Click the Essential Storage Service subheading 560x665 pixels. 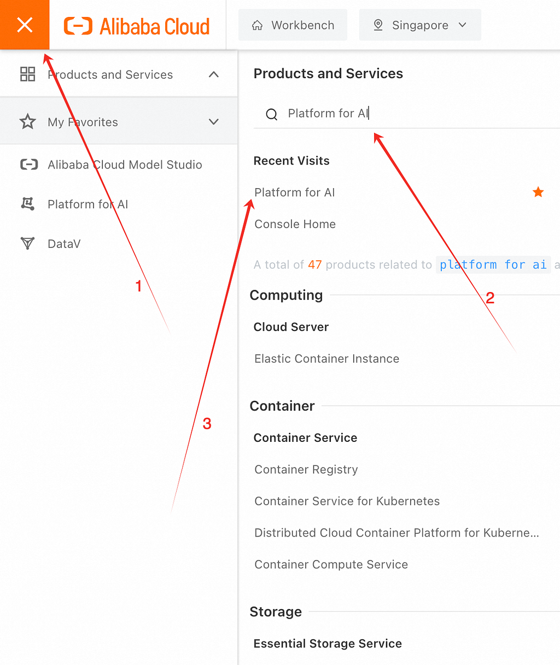pyautogui.click(x=328, y=644)
